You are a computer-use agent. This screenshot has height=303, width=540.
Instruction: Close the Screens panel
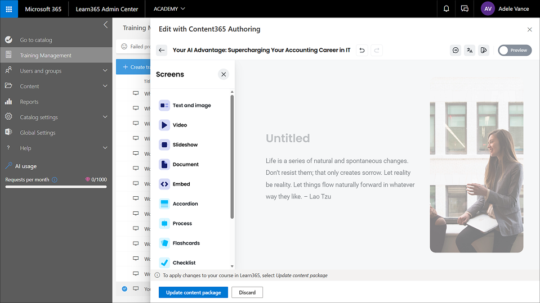pos(224,74)
